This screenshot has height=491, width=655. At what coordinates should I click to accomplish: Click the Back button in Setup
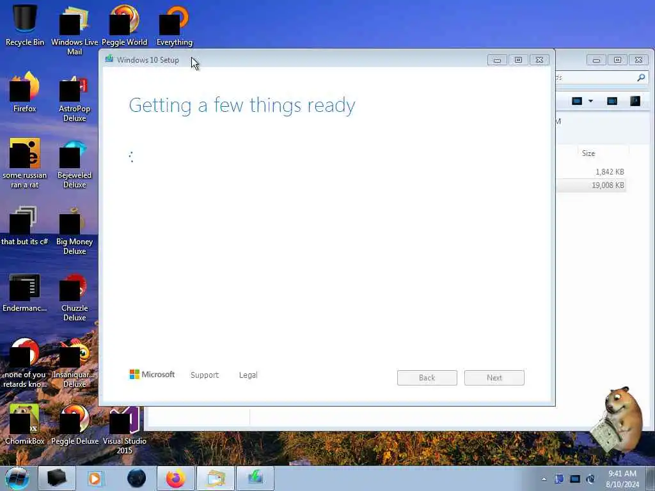(427, 378)
